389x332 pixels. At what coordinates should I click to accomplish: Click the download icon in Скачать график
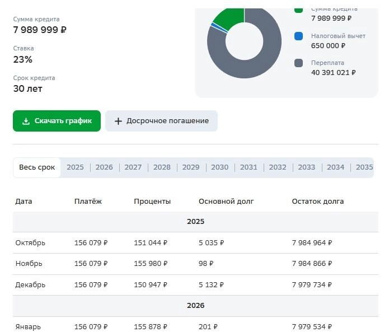(x=26, y=121)
